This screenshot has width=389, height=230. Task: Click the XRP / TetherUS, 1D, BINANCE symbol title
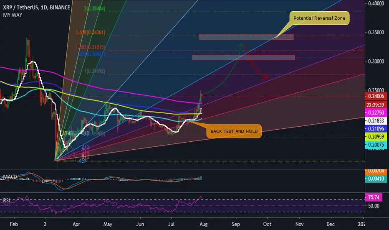point(36,8)
